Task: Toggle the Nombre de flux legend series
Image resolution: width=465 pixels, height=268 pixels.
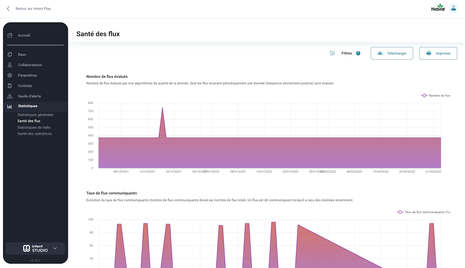Action: [436, 96]
